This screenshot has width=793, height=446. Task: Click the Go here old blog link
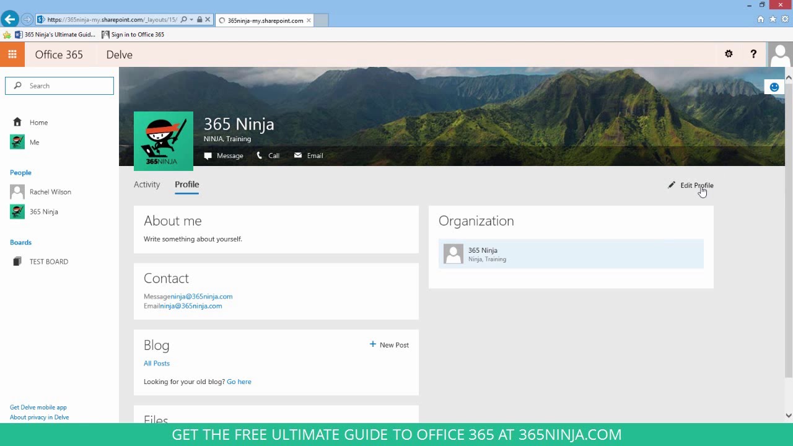point(239,382)
